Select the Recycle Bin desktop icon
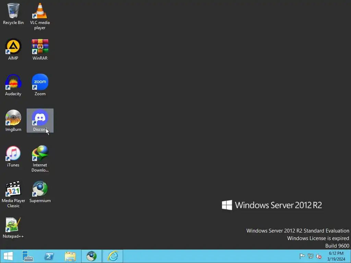Image resolution: width=351 pixels, height=263 pixels. [13, 14]
